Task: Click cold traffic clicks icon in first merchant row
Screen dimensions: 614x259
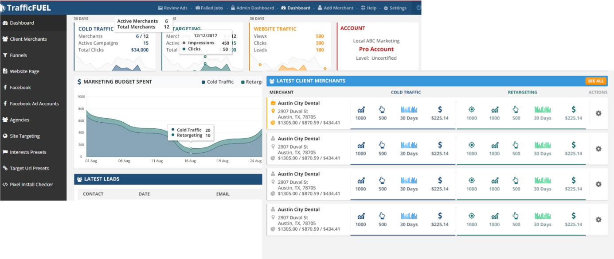Action: coord(382,109)
